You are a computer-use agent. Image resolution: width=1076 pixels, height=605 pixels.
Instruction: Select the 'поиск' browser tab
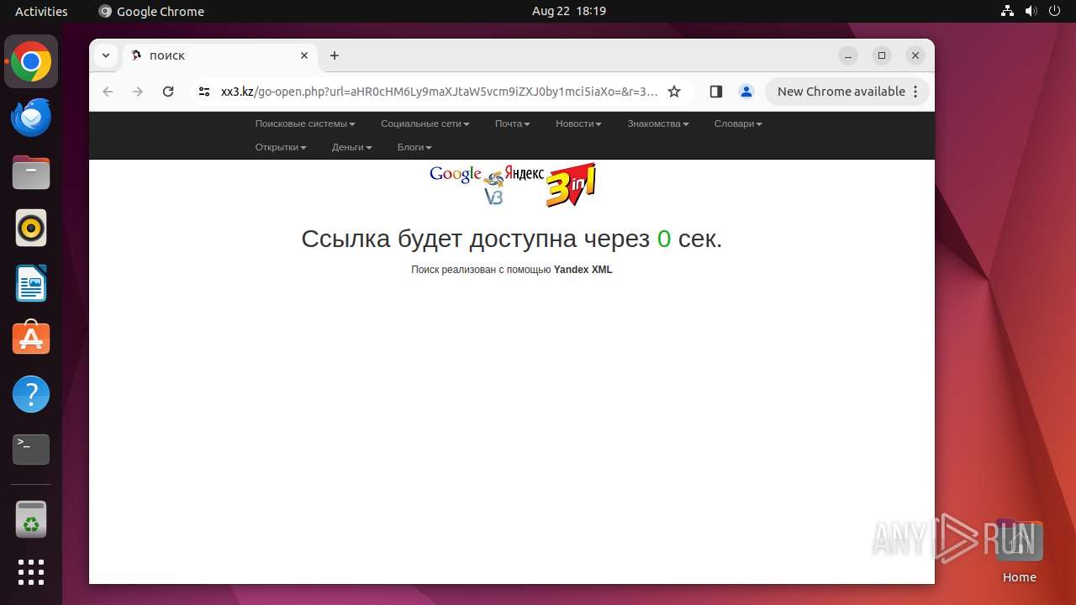[220, 55]
